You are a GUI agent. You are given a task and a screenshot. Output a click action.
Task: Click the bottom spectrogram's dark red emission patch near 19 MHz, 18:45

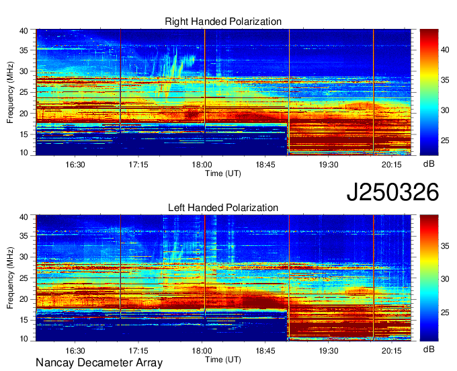(x=261, y=302)
